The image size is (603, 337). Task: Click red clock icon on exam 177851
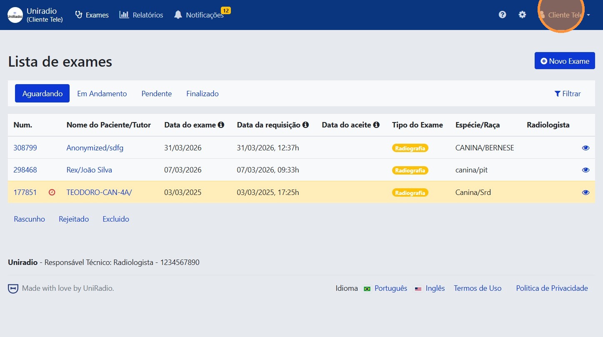52,192
